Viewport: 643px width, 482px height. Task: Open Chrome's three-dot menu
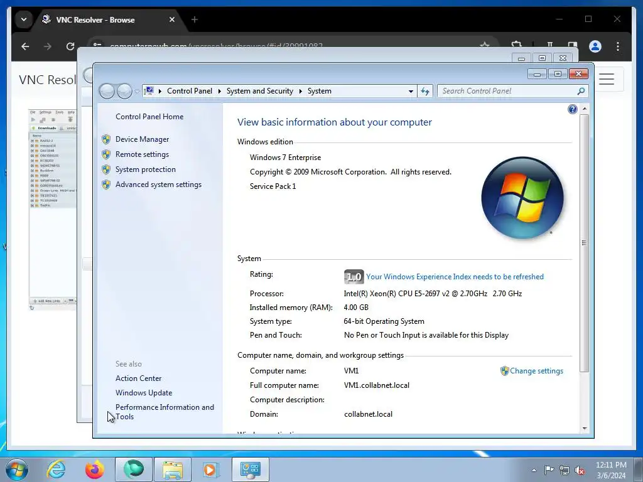pos(618,46)
